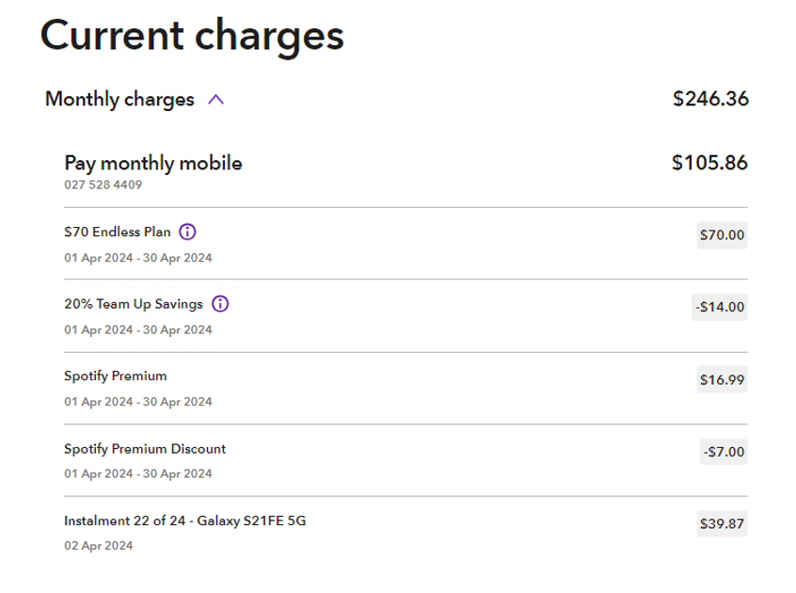The height and width of the screenshot is (593, 796).
Task: Click the -$7.00 discount amount badge
Action: pos(724,452)
